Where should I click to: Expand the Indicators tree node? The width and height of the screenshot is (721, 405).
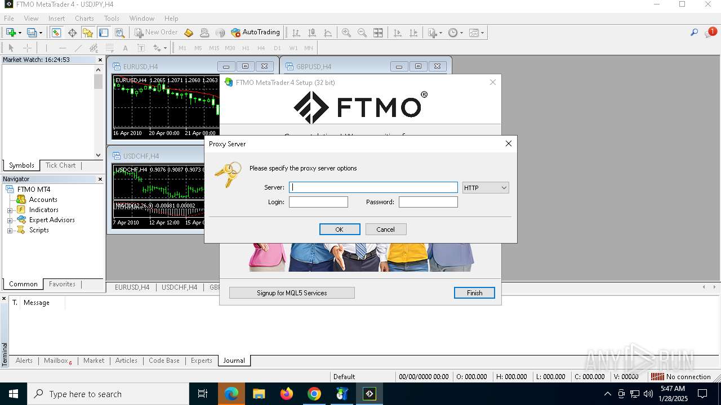tap(10, 210)
